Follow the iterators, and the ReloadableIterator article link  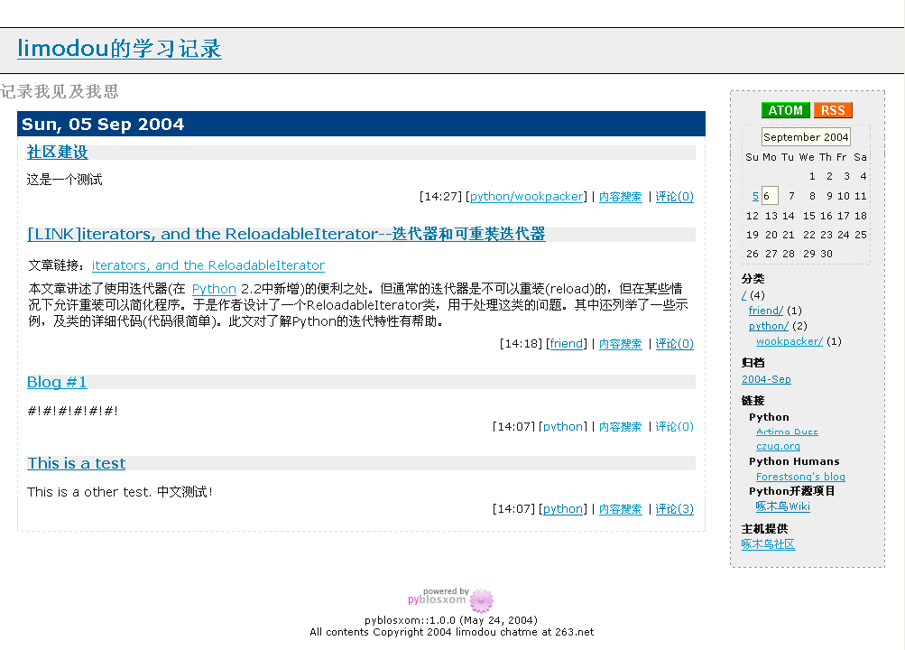pyautogui.click(x=208, y=265)
